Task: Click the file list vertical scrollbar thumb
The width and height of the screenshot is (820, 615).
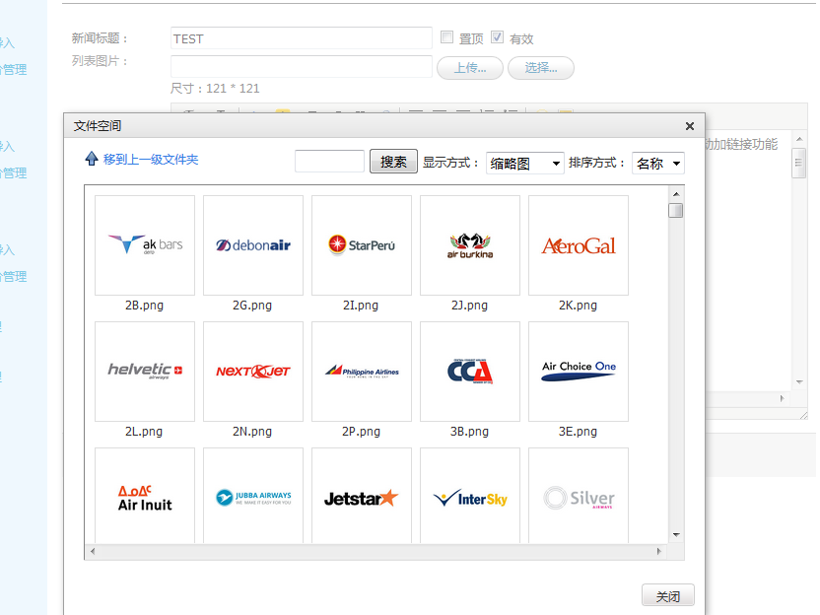Action: tap(676, 210)
